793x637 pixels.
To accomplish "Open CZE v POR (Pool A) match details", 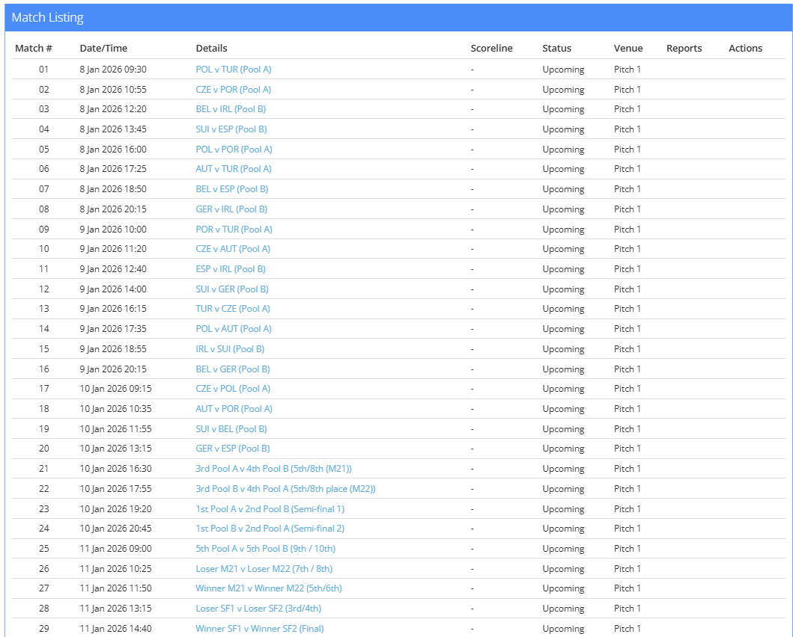I will tap(233, 90).
